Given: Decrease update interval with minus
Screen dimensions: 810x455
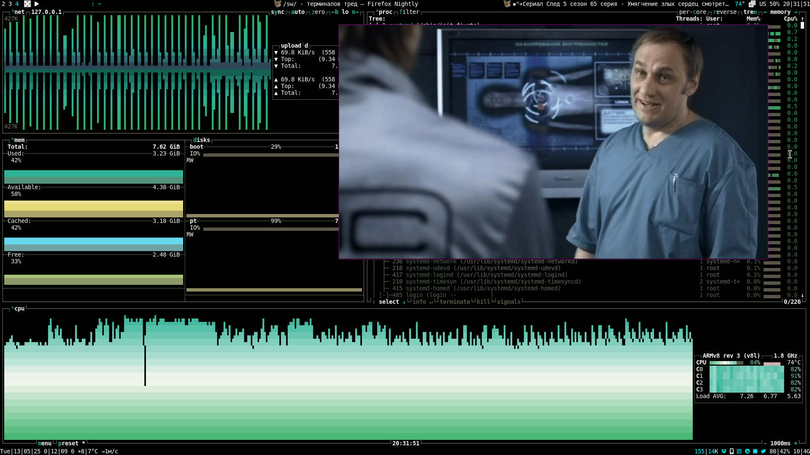Looking at the screenshot, I should point(765,443).
